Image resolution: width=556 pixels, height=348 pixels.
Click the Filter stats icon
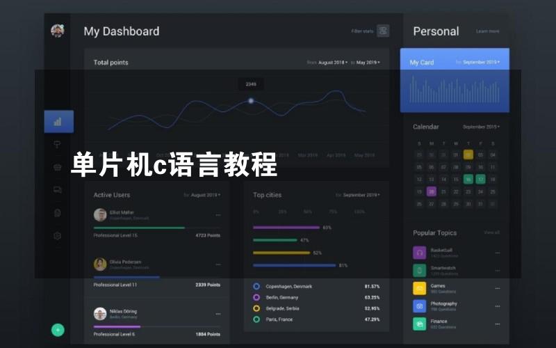(x=383, y=31)
